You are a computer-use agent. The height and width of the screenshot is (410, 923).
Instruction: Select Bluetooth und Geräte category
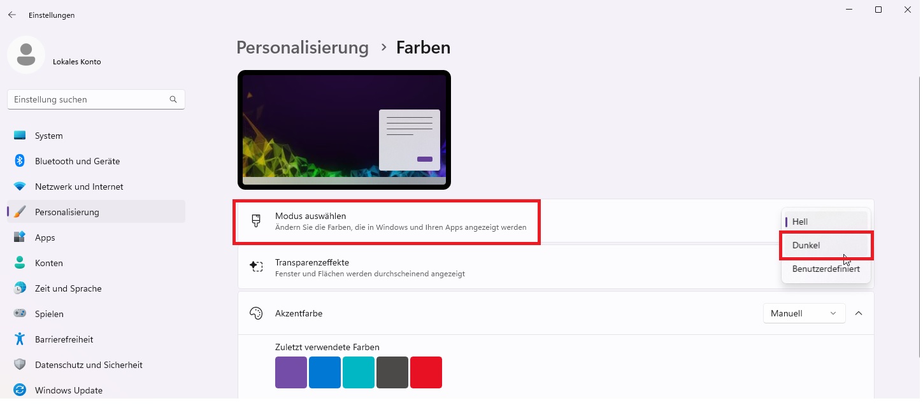tap(77, 161)
